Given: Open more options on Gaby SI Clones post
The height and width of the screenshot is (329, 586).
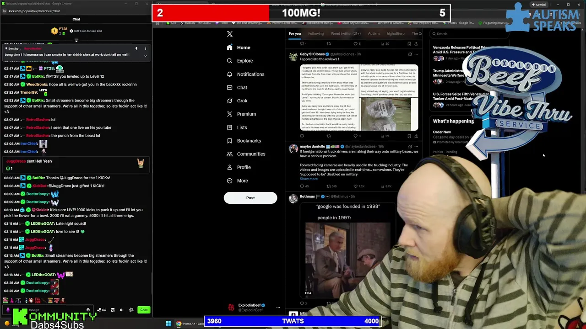Looking at the screenshot, I should [x=416, y=54].
